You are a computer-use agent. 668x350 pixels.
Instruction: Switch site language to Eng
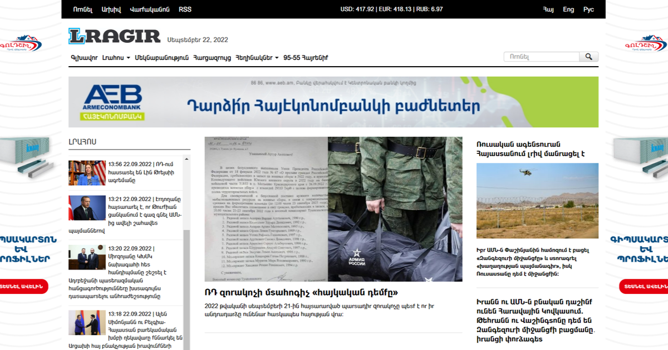[x=568, y=9]
